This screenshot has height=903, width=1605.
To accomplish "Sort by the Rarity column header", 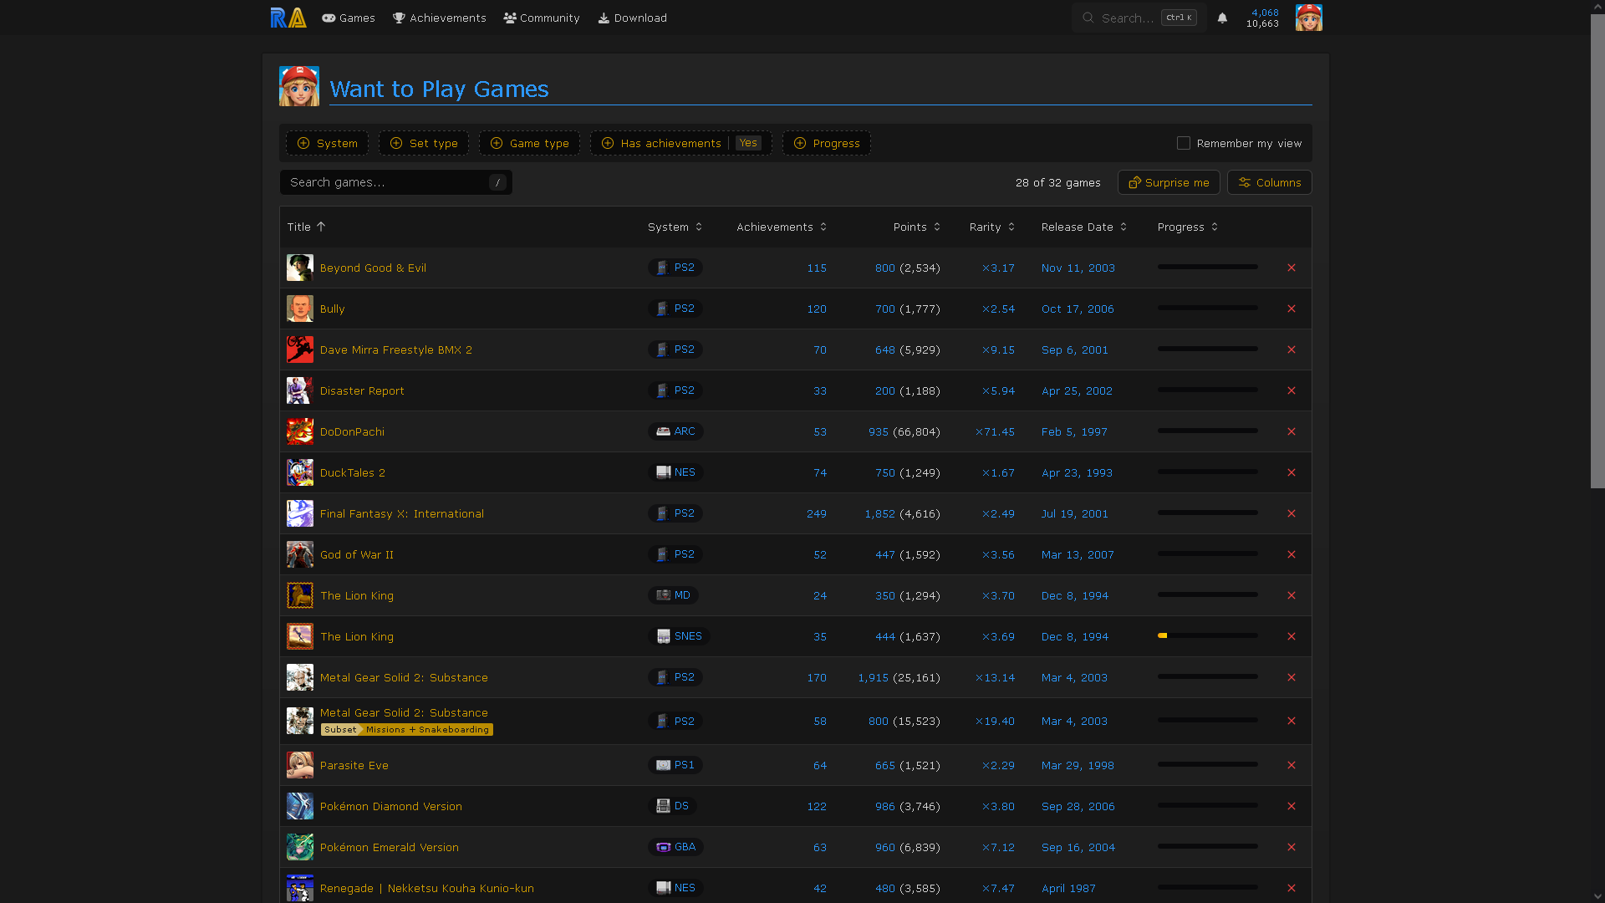I will coord(992,227).
